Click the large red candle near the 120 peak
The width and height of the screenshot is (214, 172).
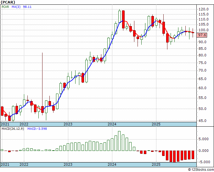[x=123, y=20]
